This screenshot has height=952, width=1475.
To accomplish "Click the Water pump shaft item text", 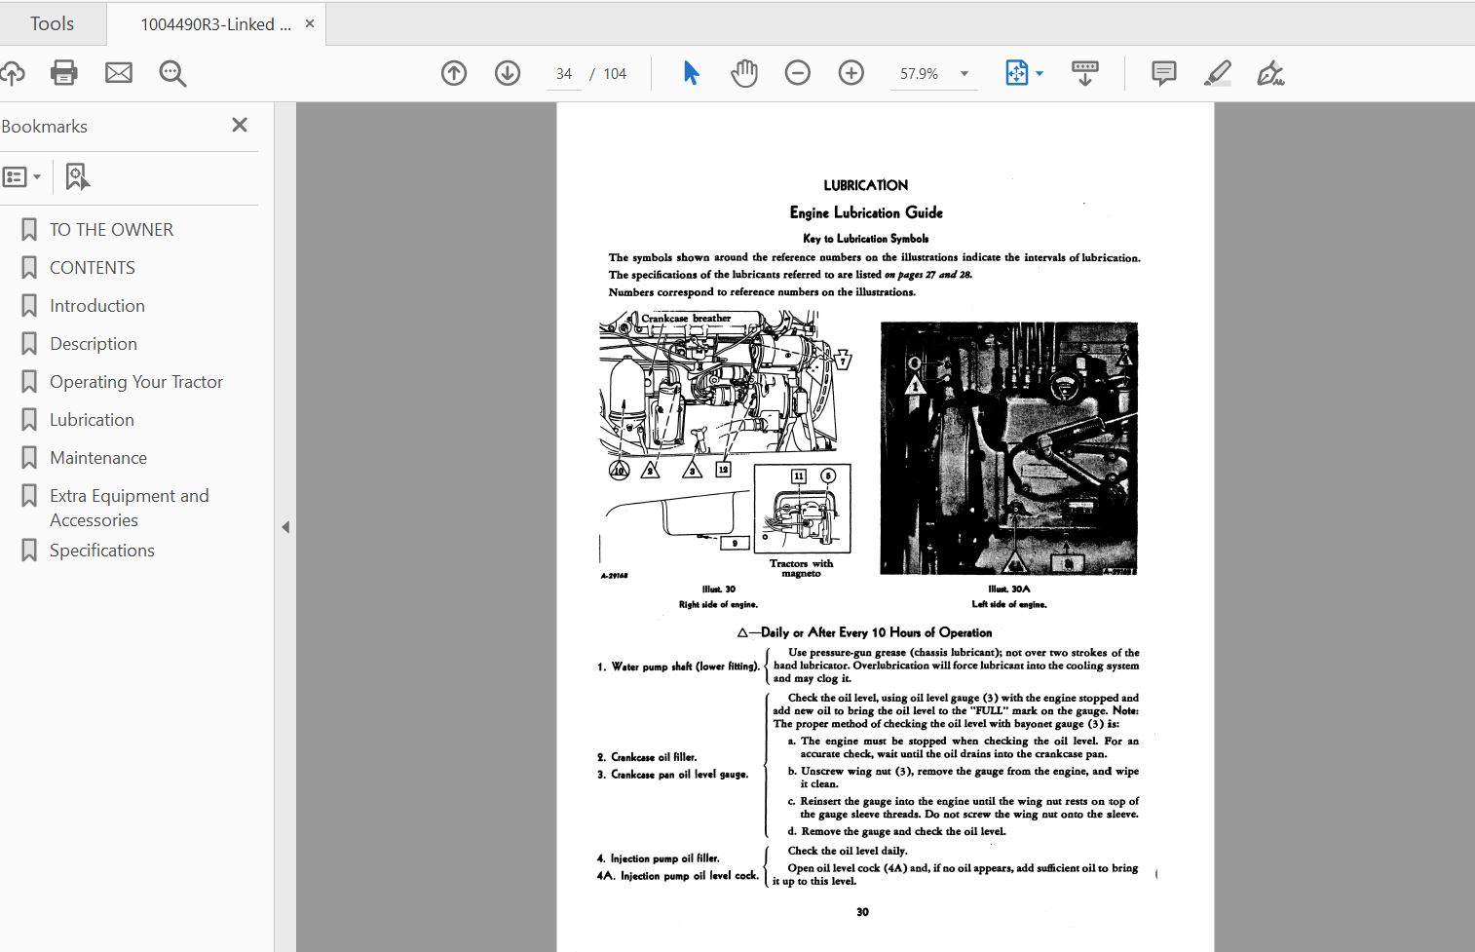I will pyautogui.click(x=678, y=666).
